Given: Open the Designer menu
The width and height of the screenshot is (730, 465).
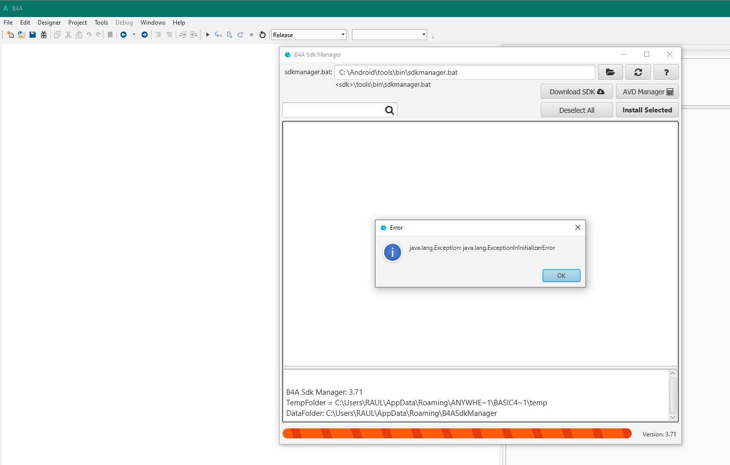Looking at the screenshot, I should 49,23.
